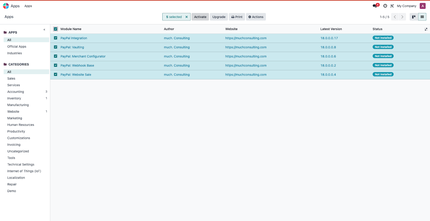Open the PayPal: Website Sale record
The height and width of the screenshot is (221, 430).
tap(76, 75)
